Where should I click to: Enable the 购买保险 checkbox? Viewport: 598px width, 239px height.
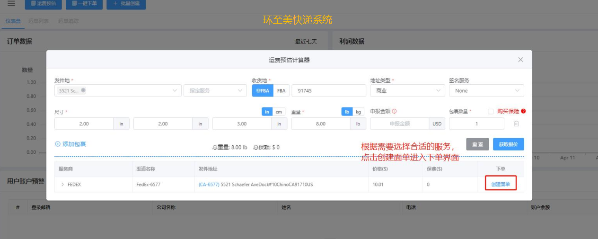(x=491, y=111)
